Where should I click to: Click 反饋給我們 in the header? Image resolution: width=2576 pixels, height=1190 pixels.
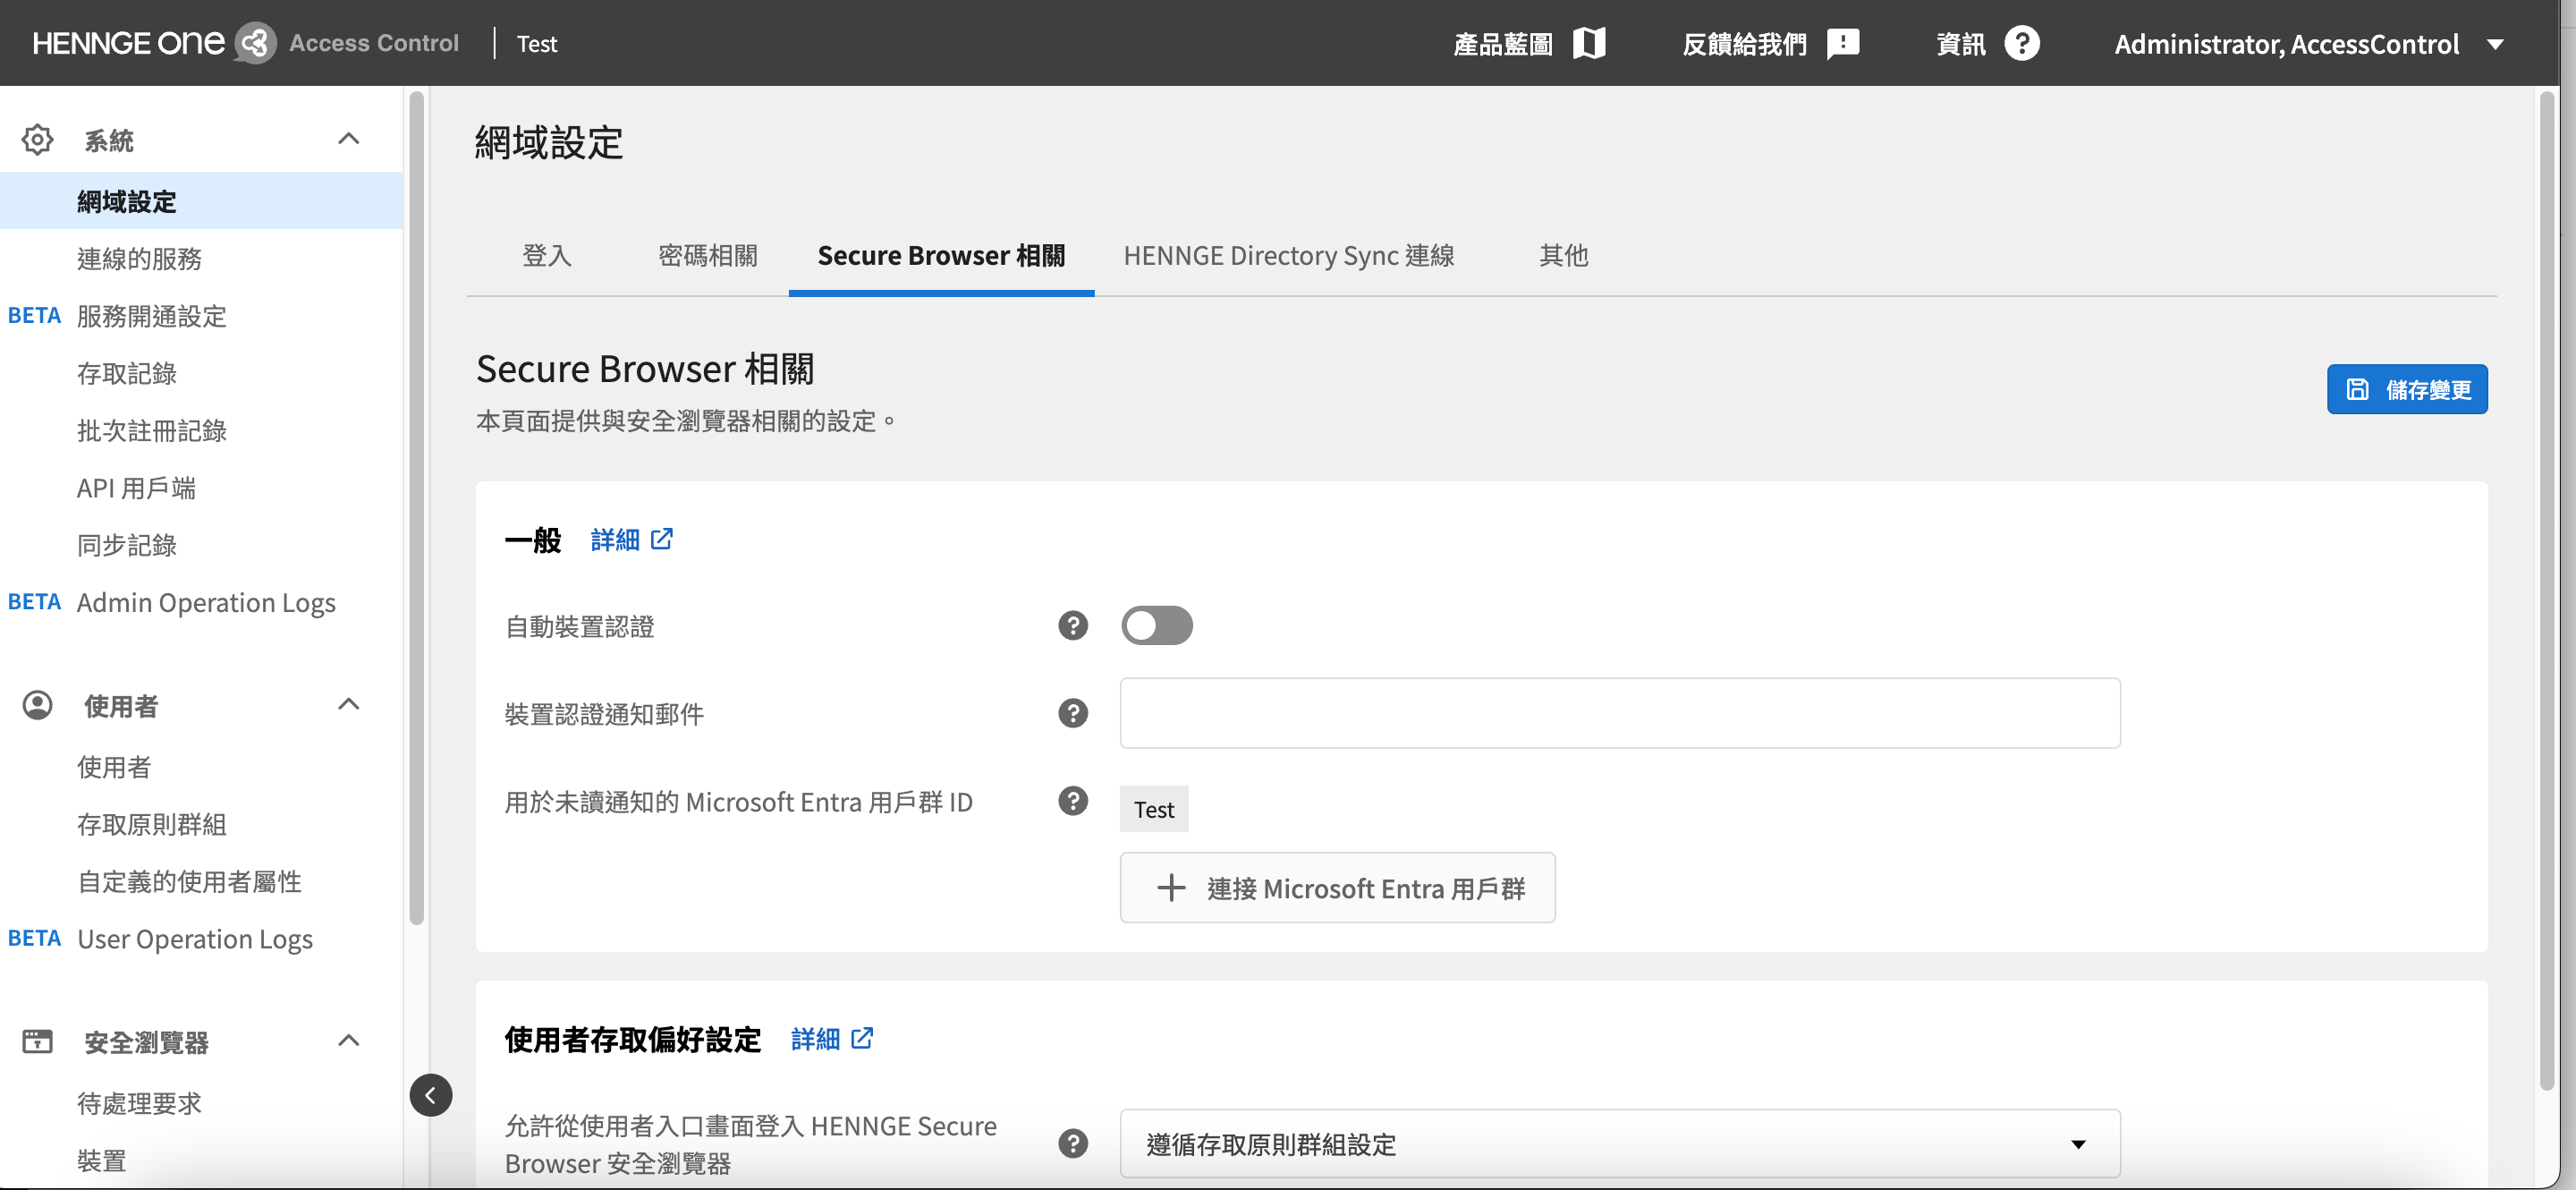point(1744,44)
